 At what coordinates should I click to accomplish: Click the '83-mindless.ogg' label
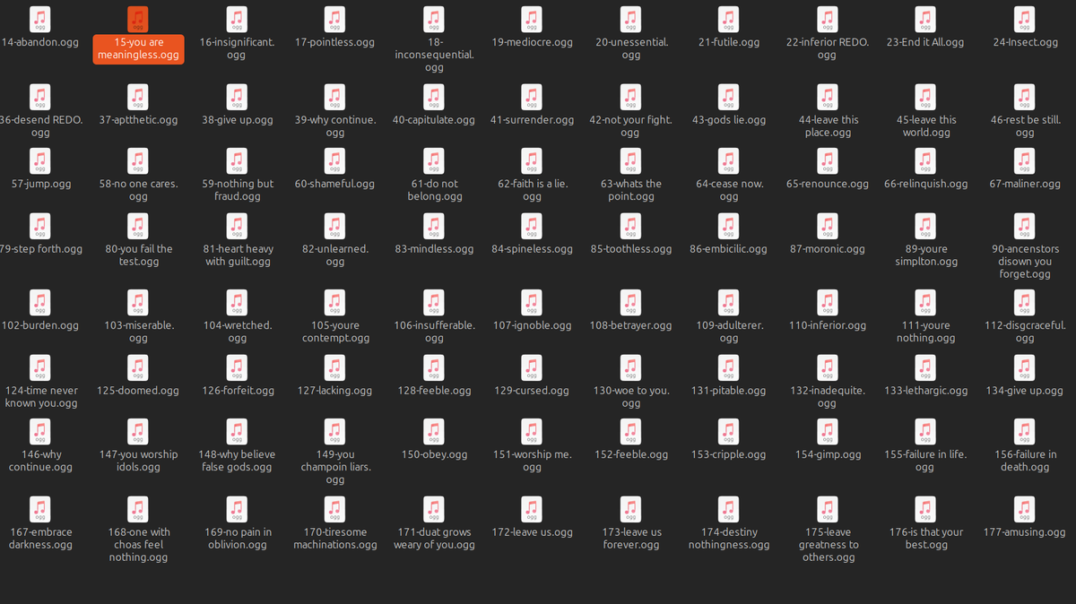434,249
